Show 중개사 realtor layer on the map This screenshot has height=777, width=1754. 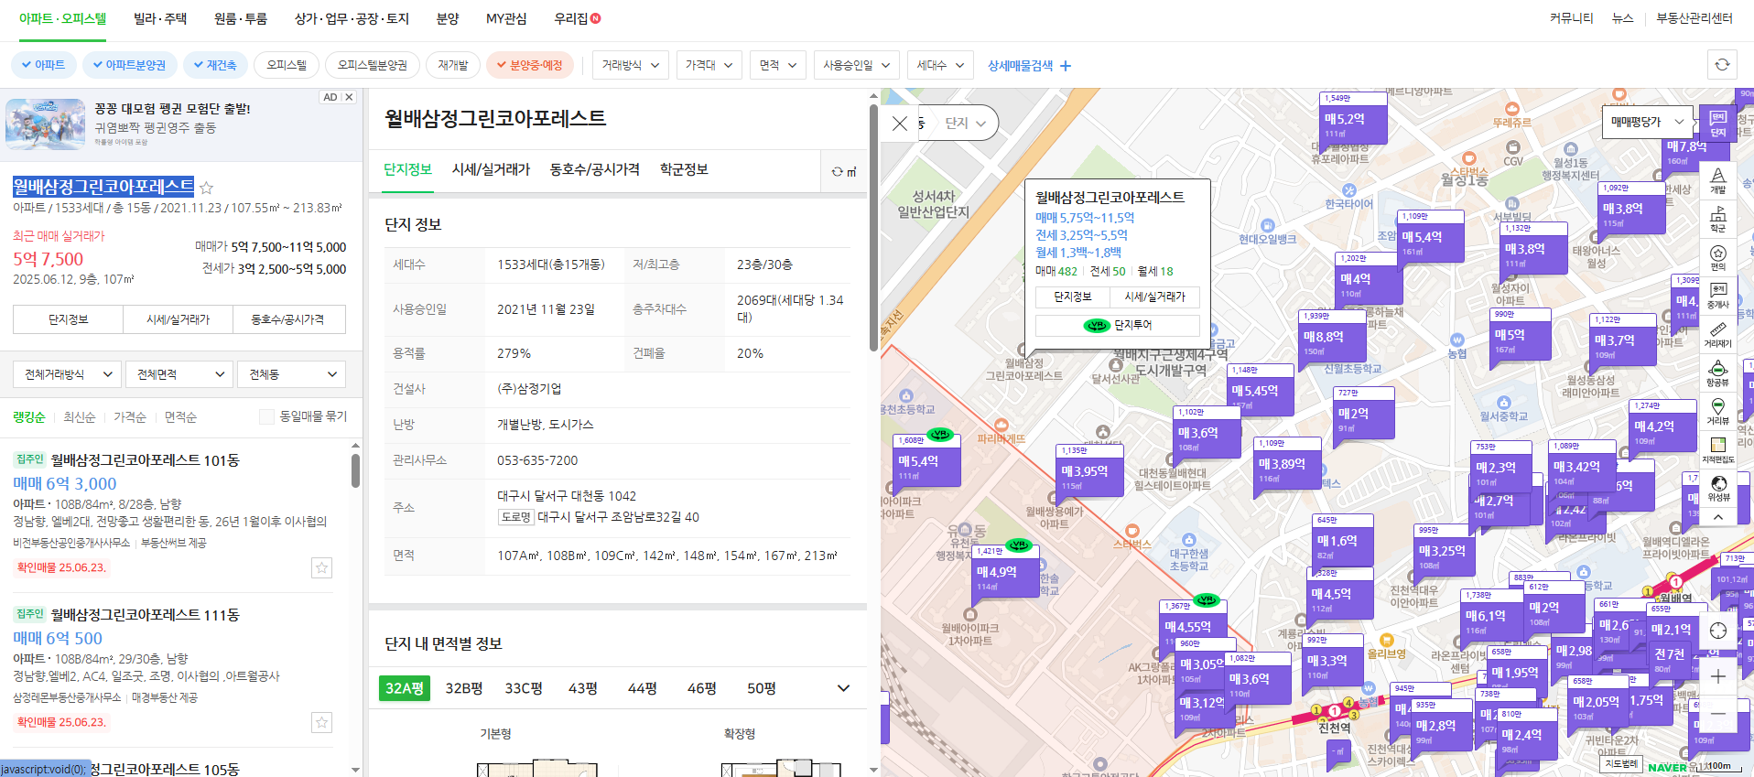point(1717,296)
